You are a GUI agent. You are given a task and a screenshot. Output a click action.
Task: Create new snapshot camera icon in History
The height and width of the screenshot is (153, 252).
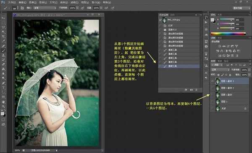(191, 90)
